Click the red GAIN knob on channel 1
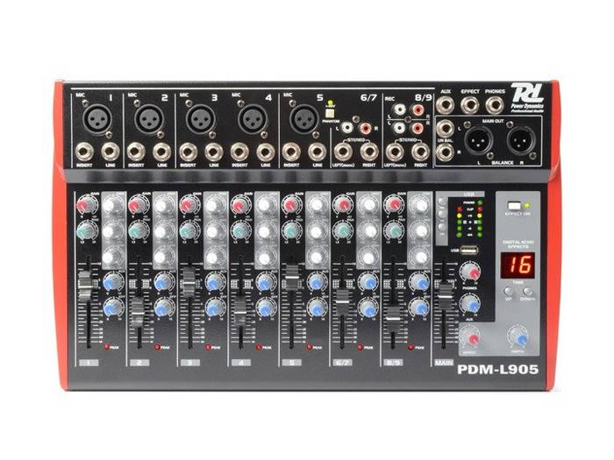This screenshot has width=614, height=460. coord(85,204)
